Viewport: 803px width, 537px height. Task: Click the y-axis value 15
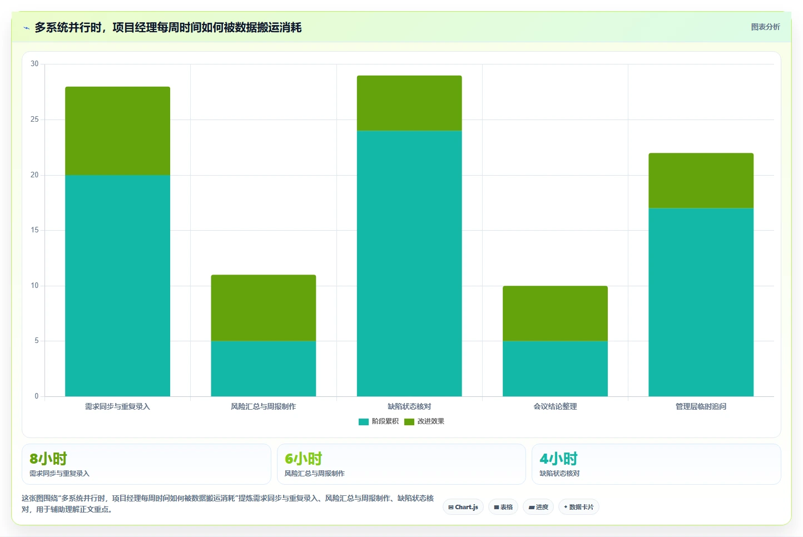pyautogui.click(x=34, y=230)
